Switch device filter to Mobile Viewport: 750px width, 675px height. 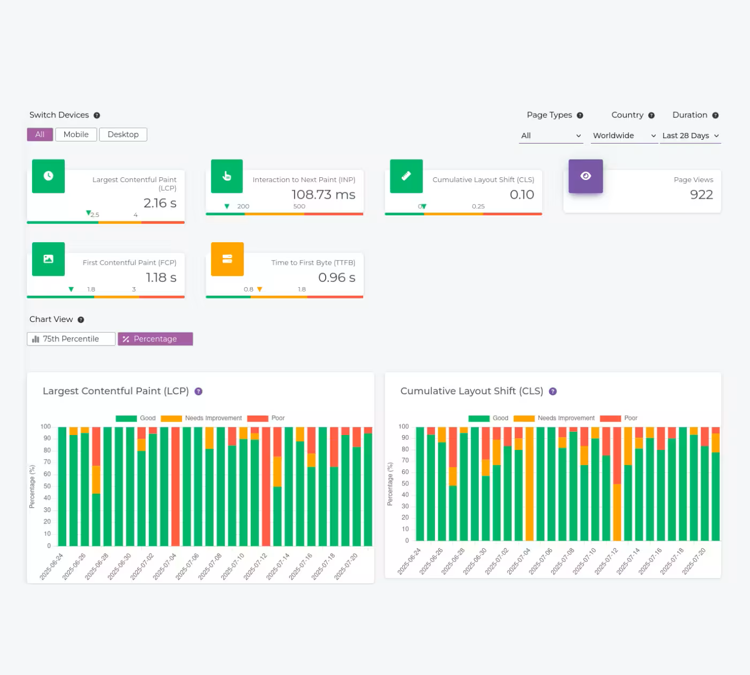[x=76, y=134]
